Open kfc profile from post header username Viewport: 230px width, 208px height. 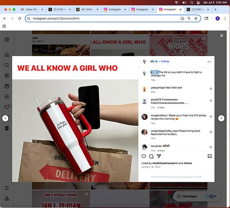click(x=152, y=61)
